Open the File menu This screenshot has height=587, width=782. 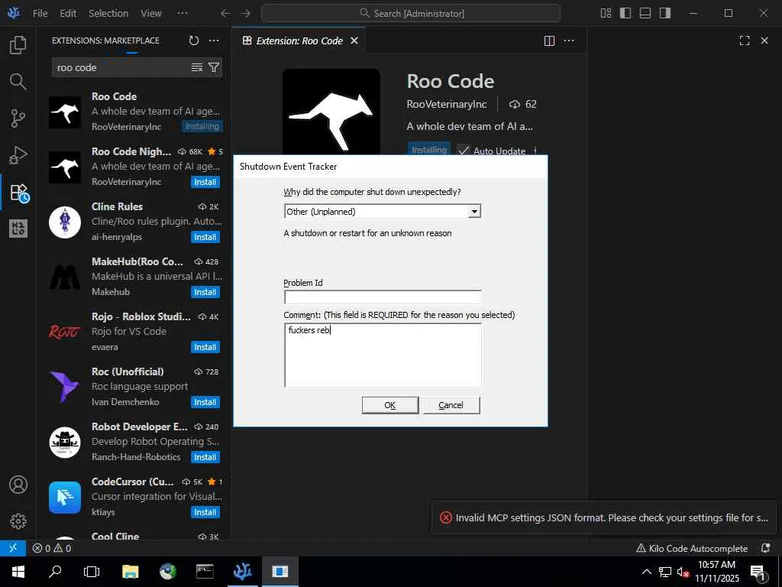tap(40, 14)
